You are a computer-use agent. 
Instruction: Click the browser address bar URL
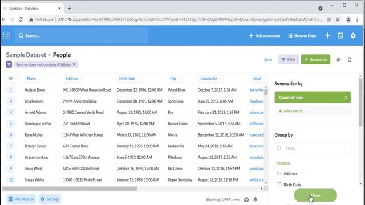point(190,19)
